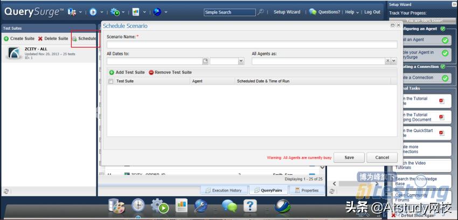The width and height of the screenshot is (458, 220).
Task: Click Create Suite in Test Suites panel
Action: click(x=19, y=39)
